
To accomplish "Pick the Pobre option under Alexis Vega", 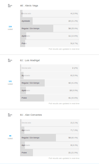I will [50, 44].
